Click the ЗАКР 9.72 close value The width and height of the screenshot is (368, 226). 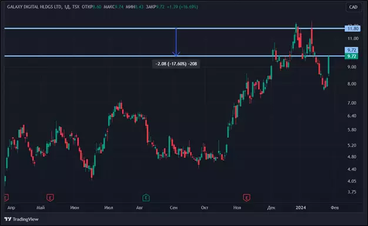coord(155,7)
